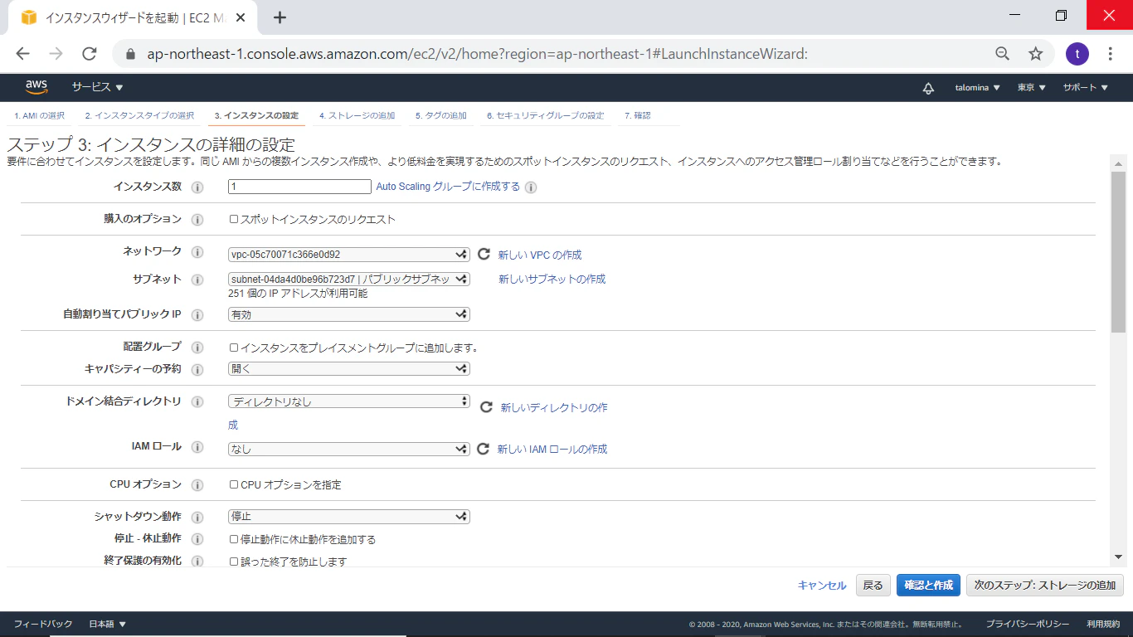Click 確認と作成 button
The width and height of the screenshot is (1133, 637).
[x=929, y=585]
